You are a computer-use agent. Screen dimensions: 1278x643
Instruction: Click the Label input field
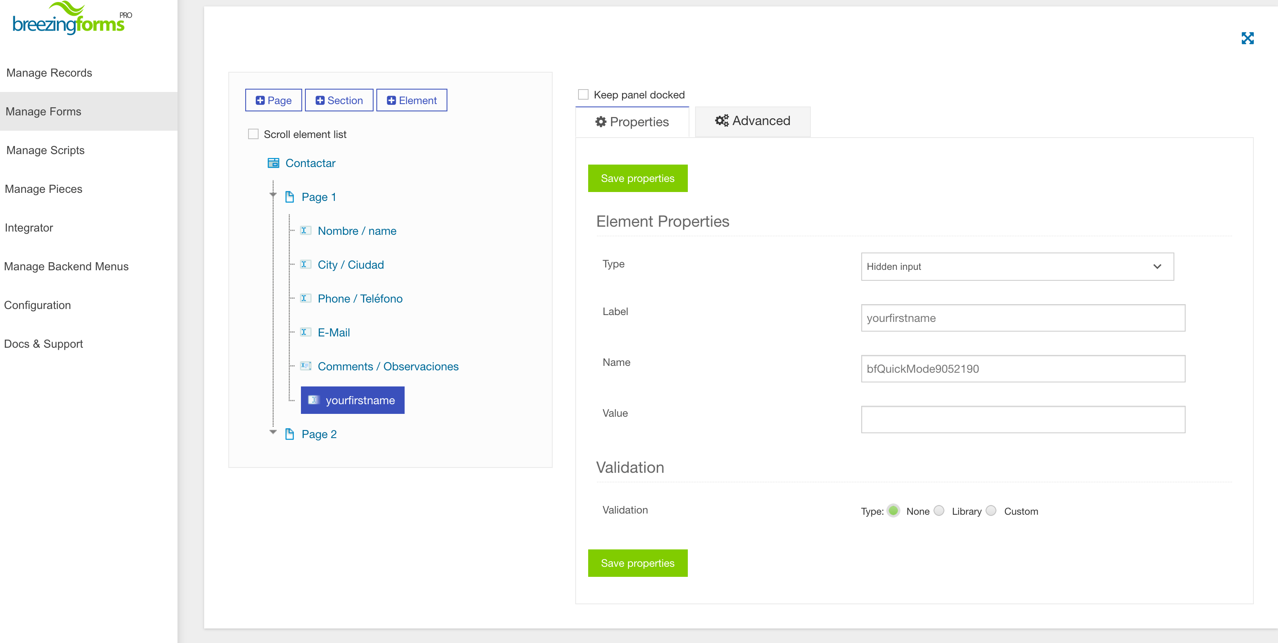click(x=1023, y=318)
